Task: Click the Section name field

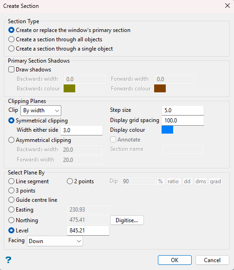Action: (183, 149)
